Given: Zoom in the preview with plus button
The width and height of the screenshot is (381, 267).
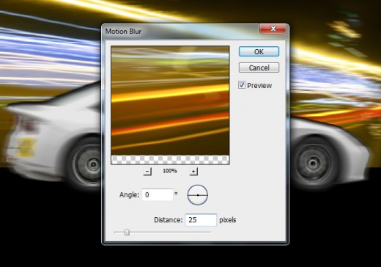Looking at the screenshot, I should point(193,172).
